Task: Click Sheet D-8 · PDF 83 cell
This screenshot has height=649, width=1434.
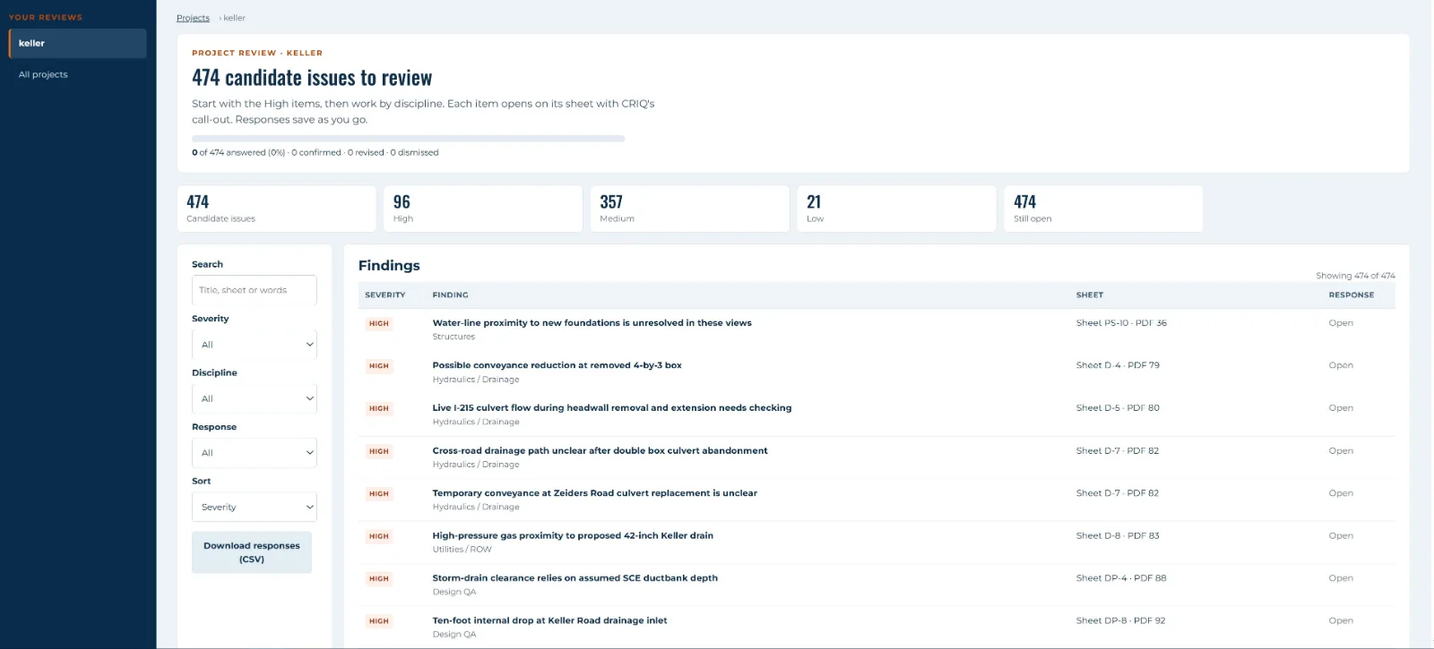Action: (1118, 536)
